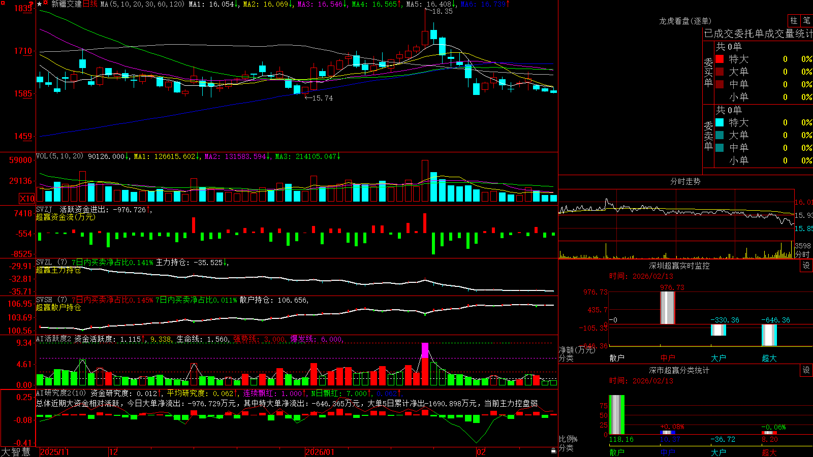Viewport: 813px width, 457px height.
Task: Click the 委卖单 section label
Action: click(x=708, y=136)
